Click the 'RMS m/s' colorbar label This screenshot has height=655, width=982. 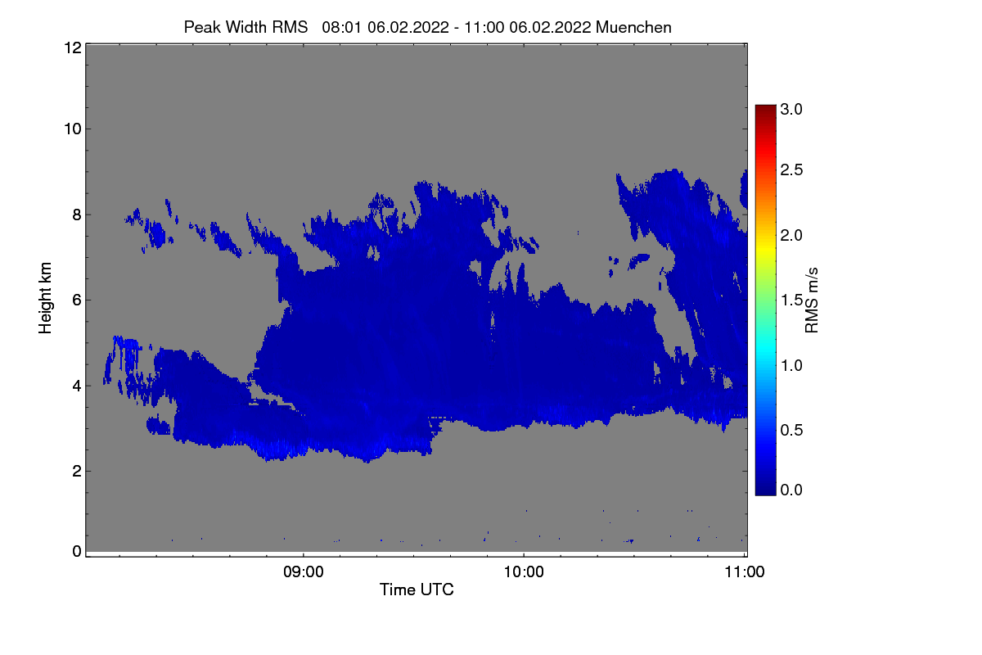[x=811, y=299]
